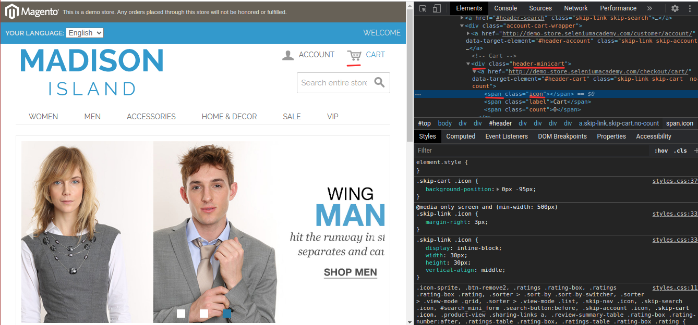The image size is (698, 325).
Task: Click the CART link text
Action: coord(375,55)
